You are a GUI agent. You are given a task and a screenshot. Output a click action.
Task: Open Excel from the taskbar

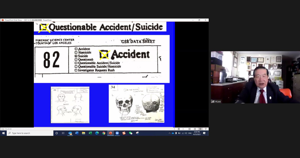[90, 133]
